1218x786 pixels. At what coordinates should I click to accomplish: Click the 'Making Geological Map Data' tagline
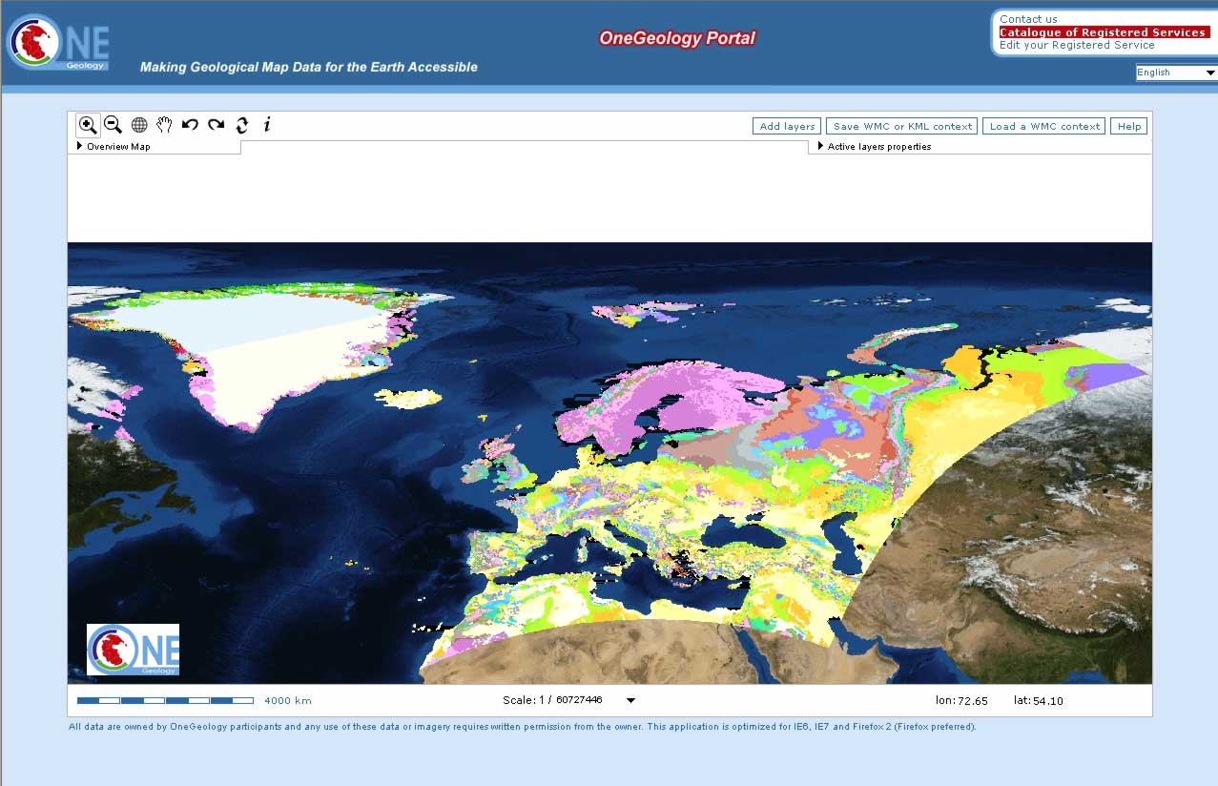[309, 67]
